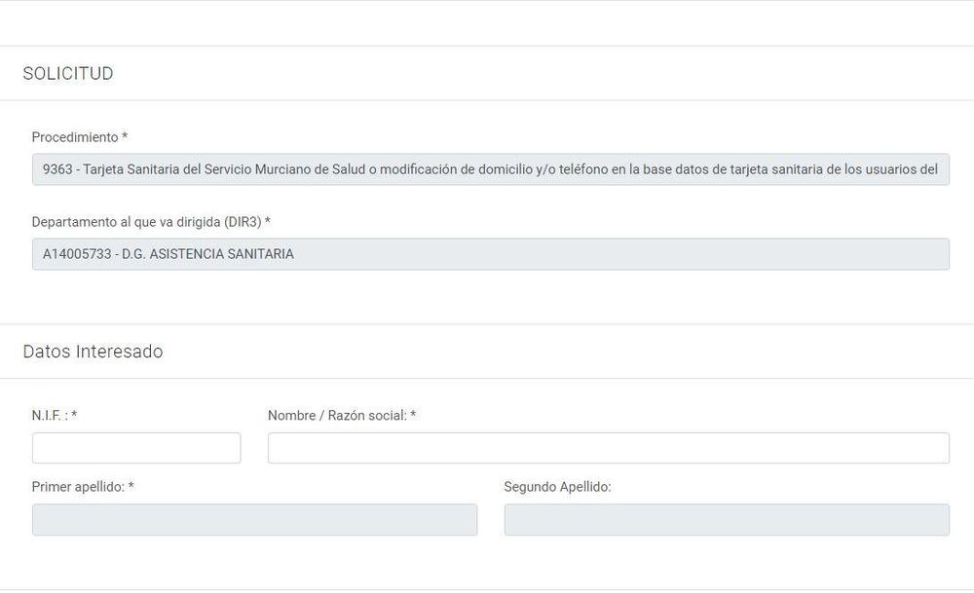
Task: Select the Primer apellido field
Action: click(254, 520)
